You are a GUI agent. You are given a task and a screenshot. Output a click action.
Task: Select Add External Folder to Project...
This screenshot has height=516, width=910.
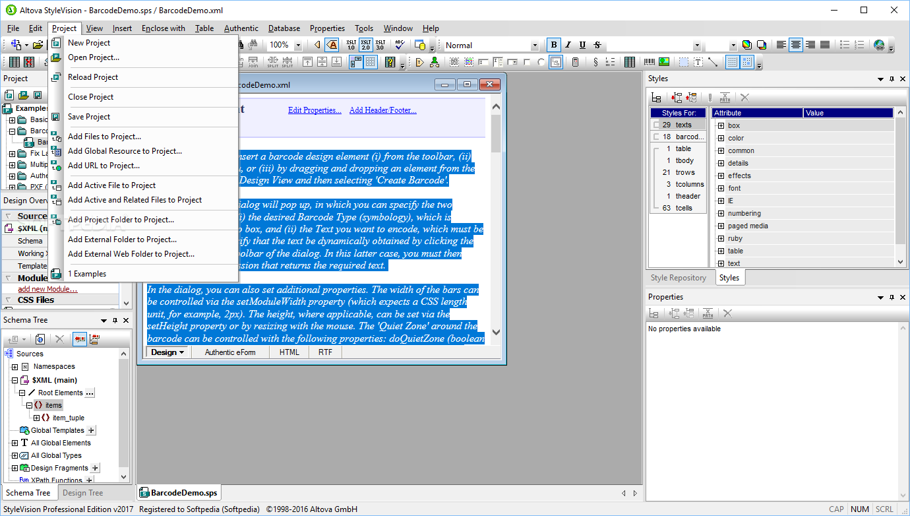tap(122, 240)
